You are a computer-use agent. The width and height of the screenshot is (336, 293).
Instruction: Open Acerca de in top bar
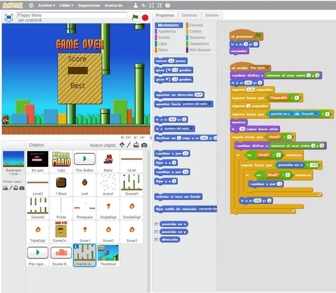click(x=114, y=5)
